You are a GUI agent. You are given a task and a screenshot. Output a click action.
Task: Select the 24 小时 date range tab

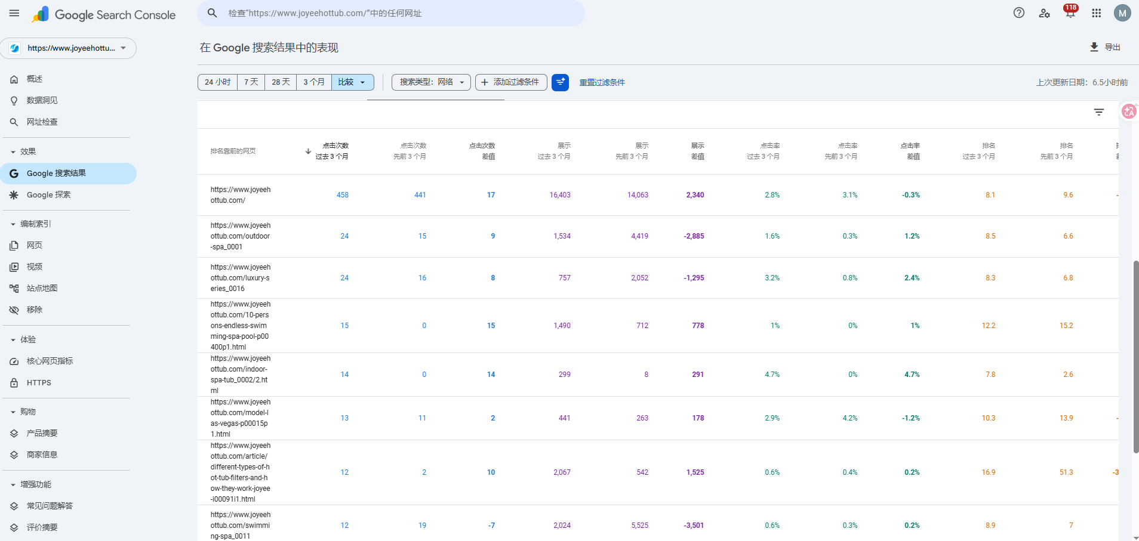[217, 82]
